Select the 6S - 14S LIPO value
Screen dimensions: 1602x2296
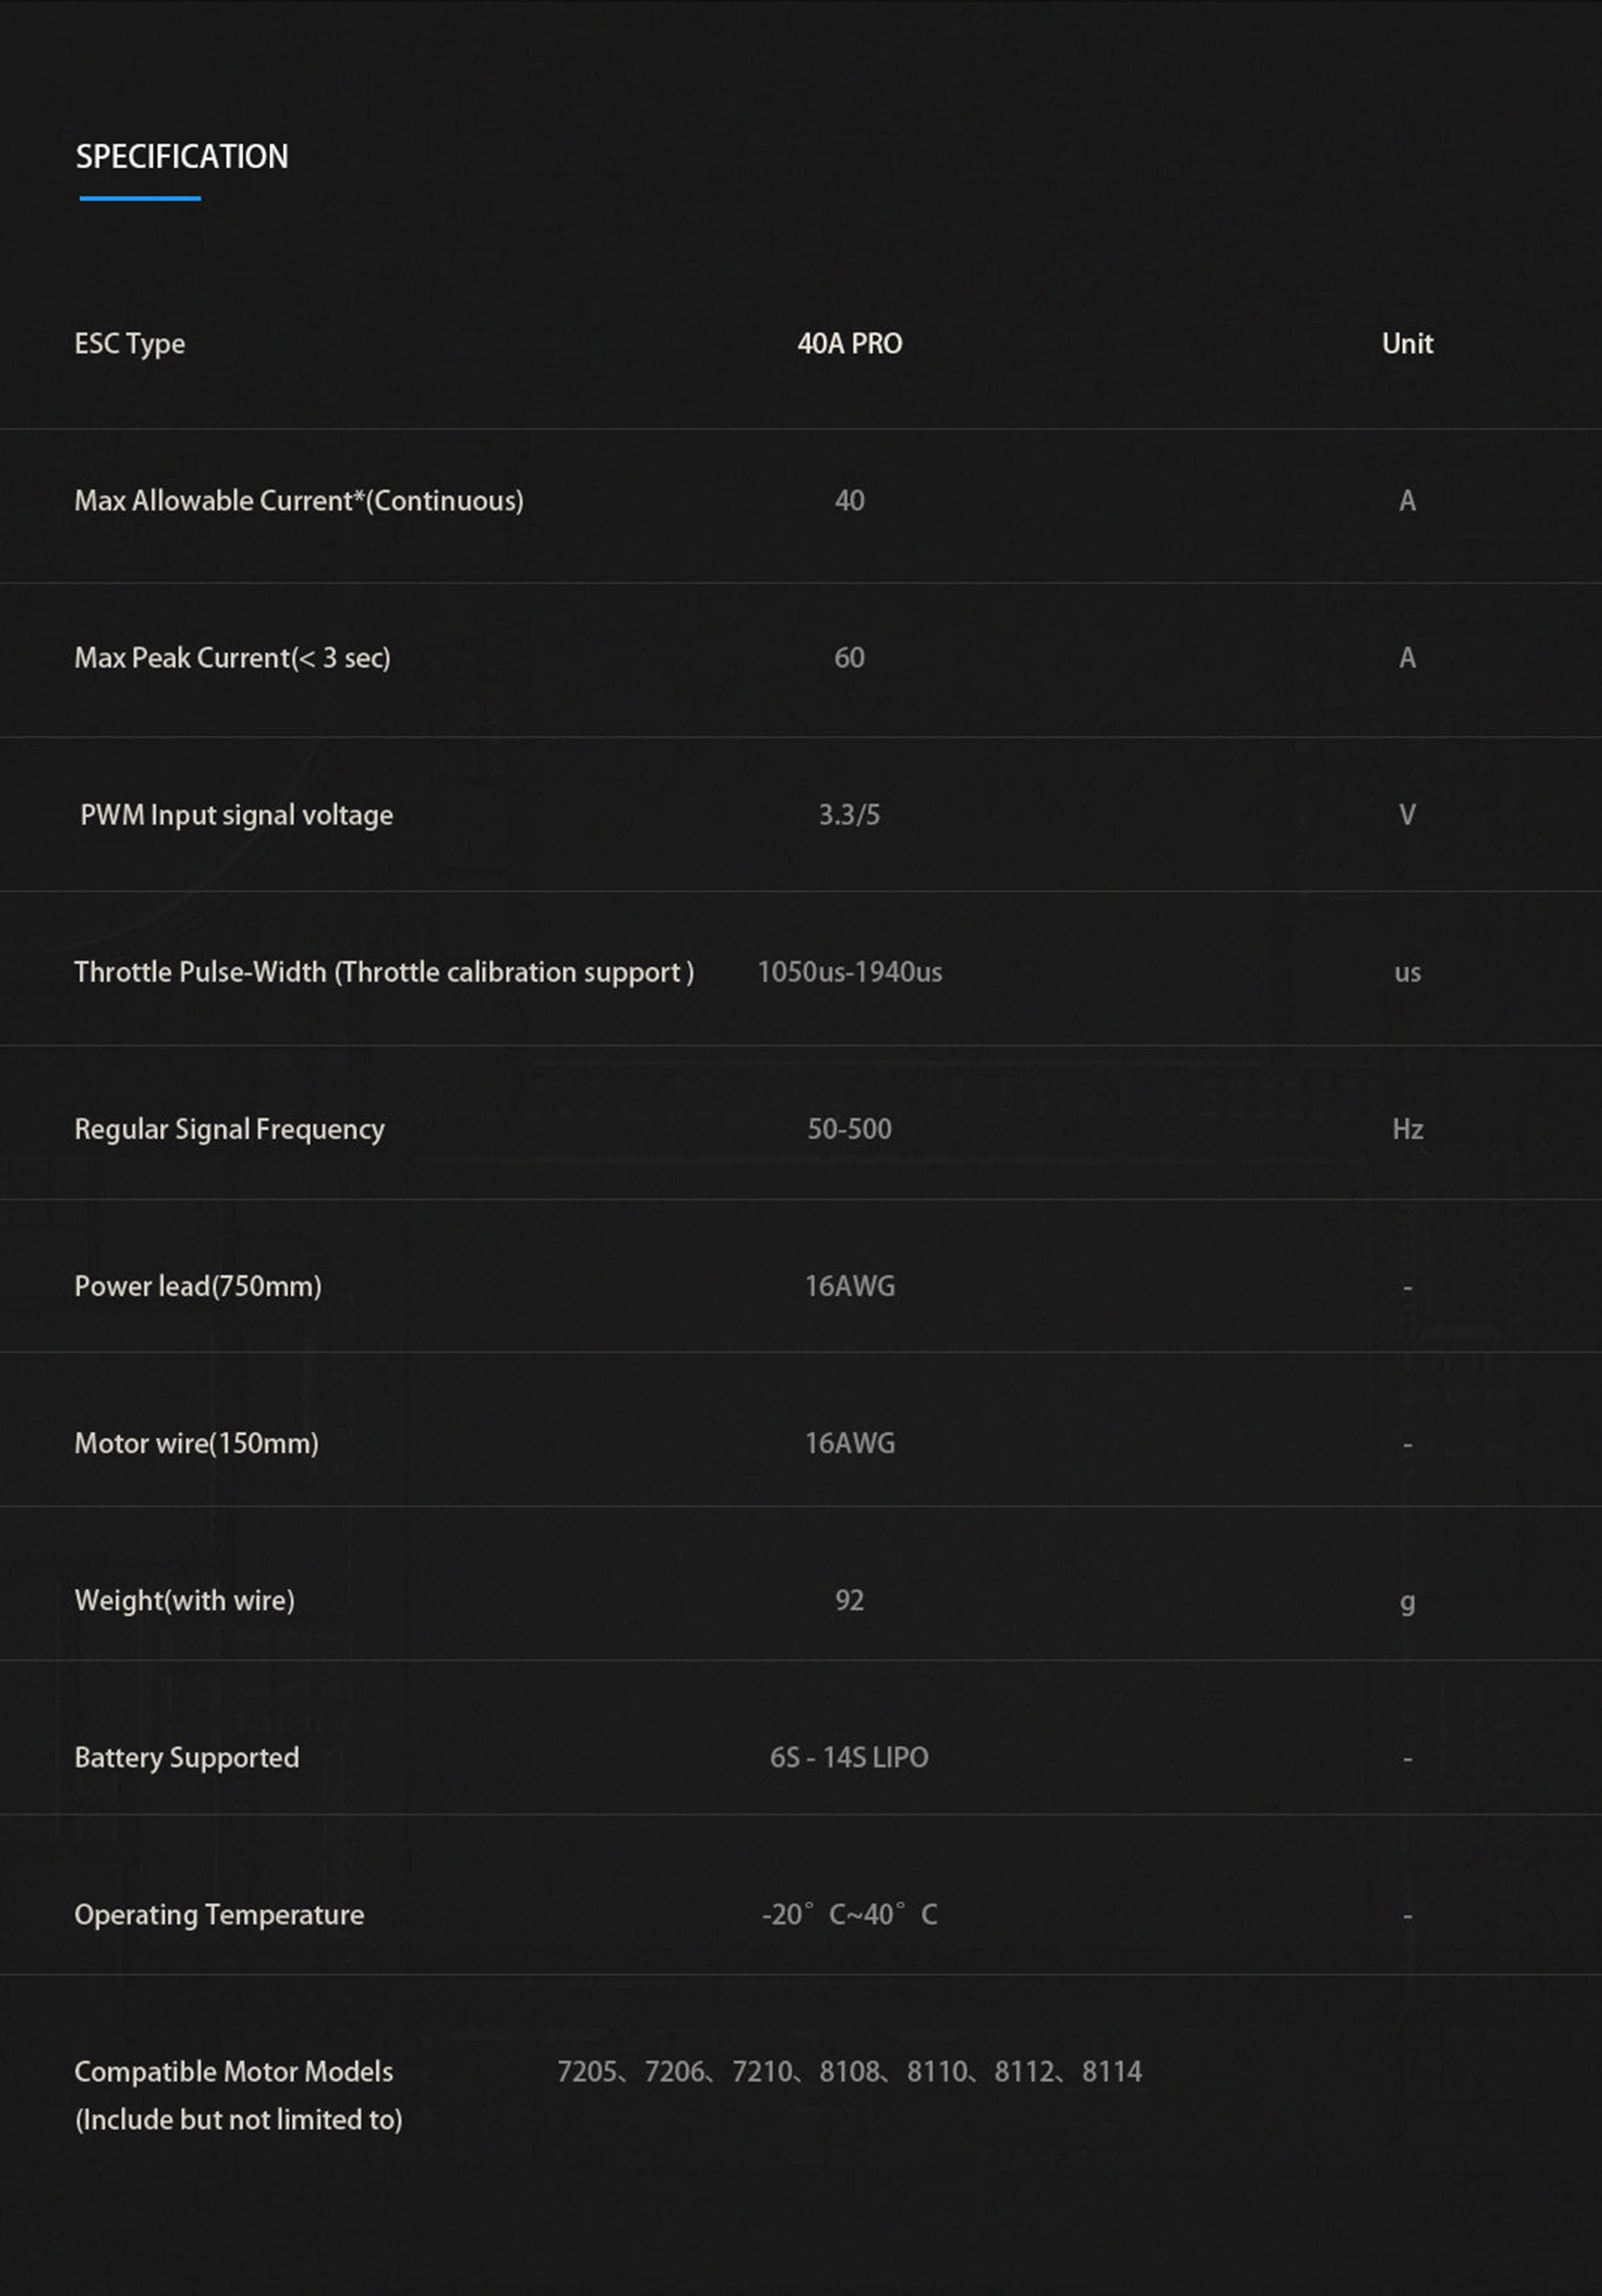point(849,1757)
